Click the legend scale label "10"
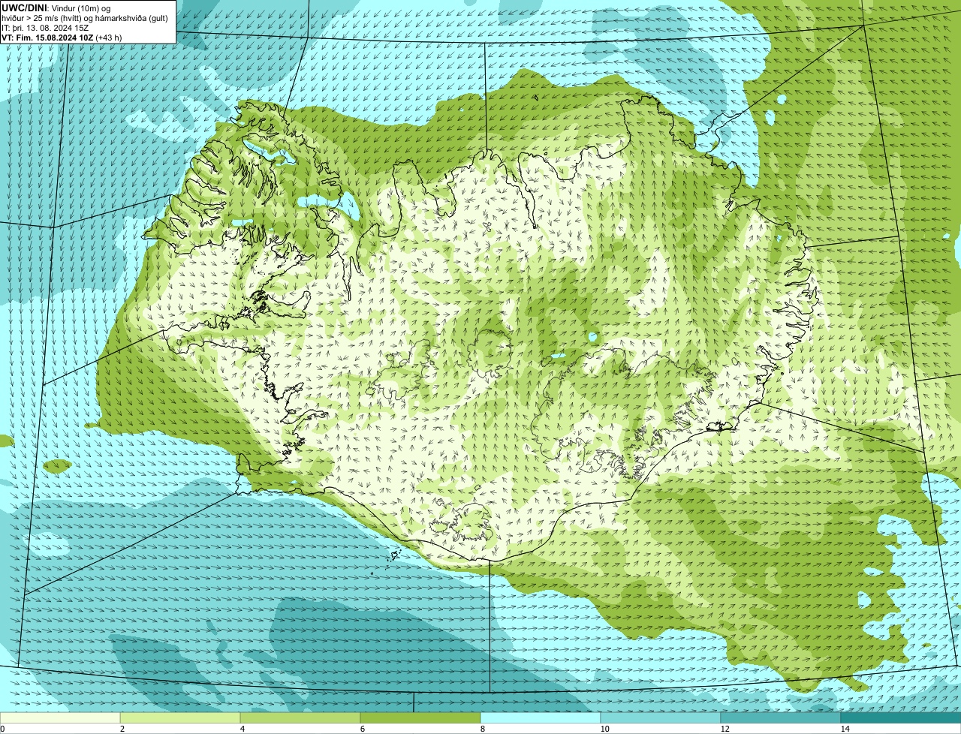The height and width of the screenshot is (734, 961). (604, 729)
